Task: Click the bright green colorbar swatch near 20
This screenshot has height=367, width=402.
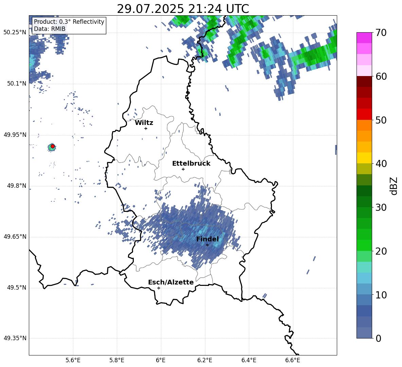Action: click(364, 245)
